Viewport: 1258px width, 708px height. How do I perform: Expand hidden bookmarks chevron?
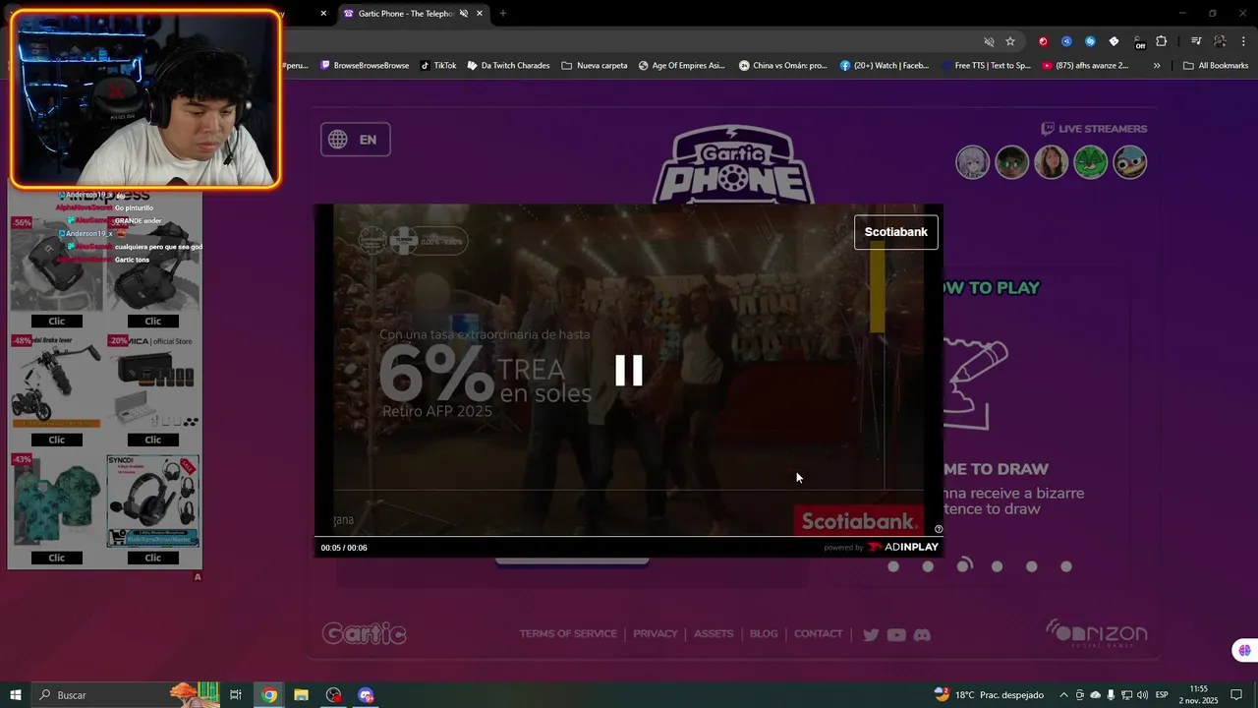coord(1157,66)
